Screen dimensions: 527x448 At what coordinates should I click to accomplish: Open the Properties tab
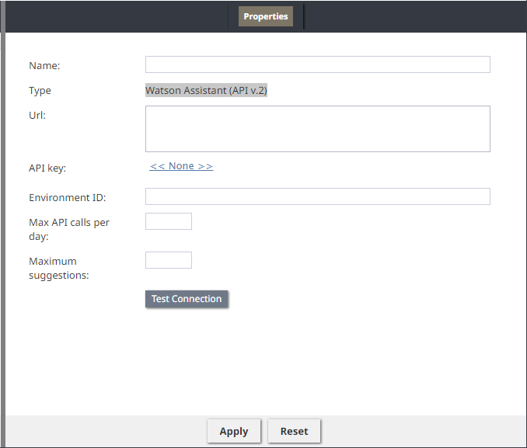(x=266, y=16)
